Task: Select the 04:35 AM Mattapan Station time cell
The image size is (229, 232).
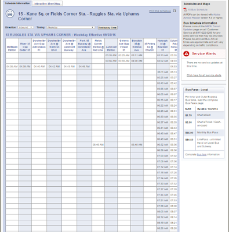Action: [x=12, y=67]
